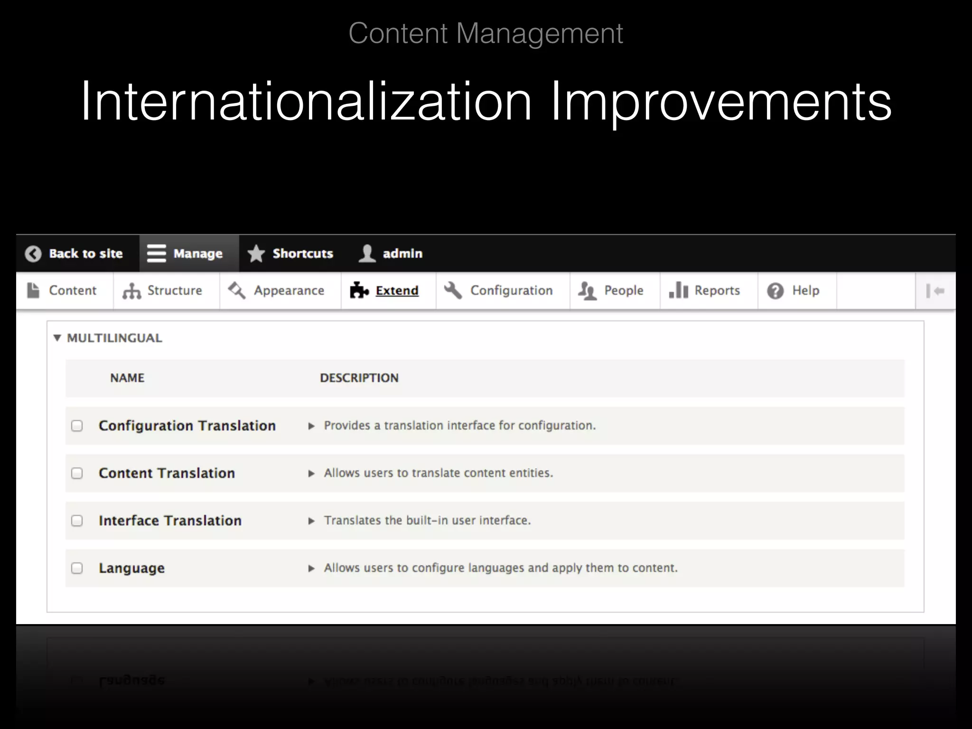This screenshot has height=729, width=972.
Task: Open the Appearance menu item
Action: [280, 290]
